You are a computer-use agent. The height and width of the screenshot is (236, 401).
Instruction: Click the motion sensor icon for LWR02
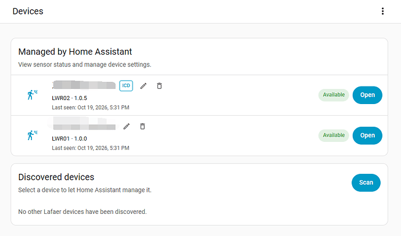click(32, 95)
